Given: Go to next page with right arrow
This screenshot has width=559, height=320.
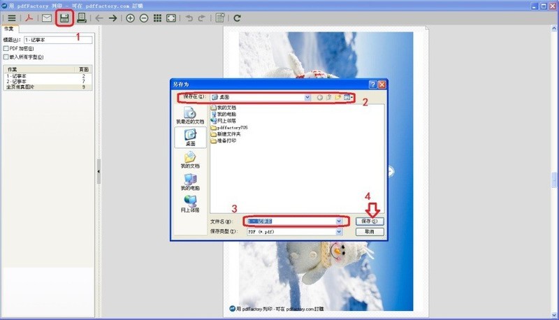Looking at the screenshot, I should (x=112, y=17).
